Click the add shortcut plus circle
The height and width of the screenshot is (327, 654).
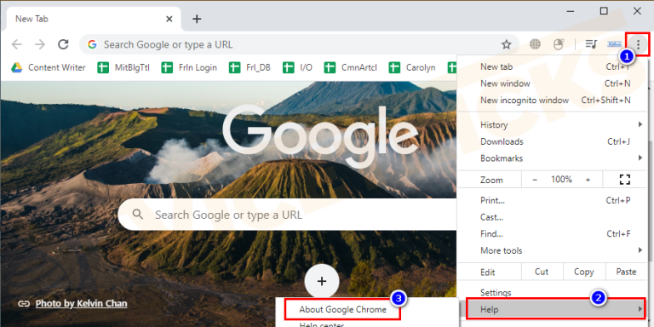[322, 281]
